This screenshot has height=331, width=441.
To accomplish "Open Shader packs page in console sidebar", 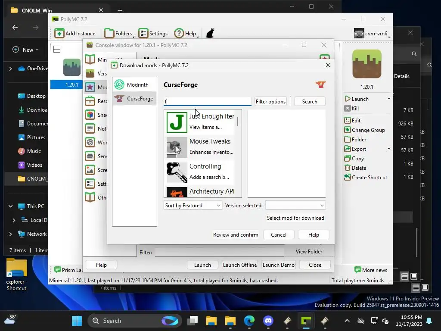I will 96,115.
